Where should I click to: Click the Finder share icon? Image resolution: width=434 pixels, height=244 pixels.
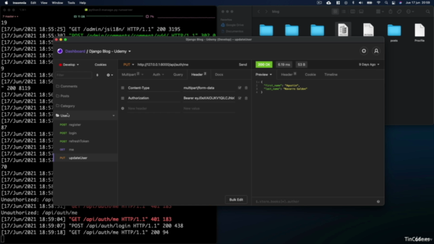point(391,12)
